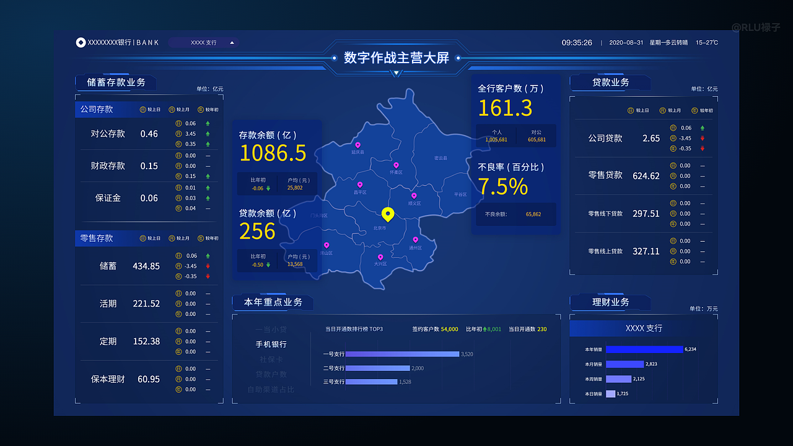
Task: Open the 本年重点业务 panel tab
Action: pyautogui.click(x=273, y=302)
